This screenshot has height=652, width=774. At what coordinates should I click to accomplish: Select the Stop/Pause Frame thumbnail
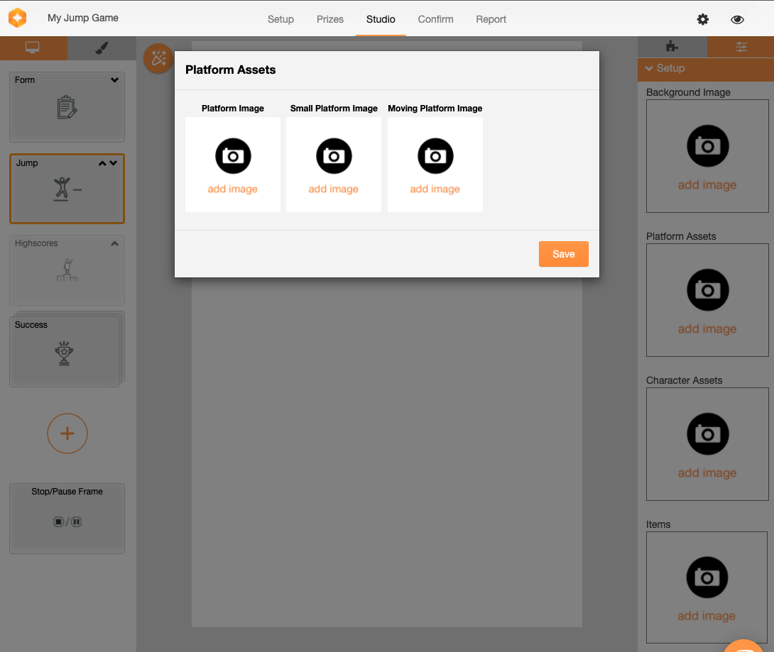pos(67,519)
